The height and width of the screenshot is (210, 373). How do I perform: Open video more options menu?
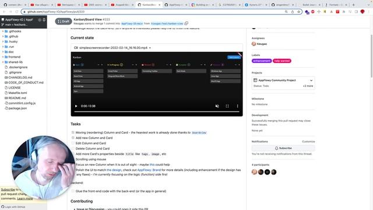click(x=237, y=106)
